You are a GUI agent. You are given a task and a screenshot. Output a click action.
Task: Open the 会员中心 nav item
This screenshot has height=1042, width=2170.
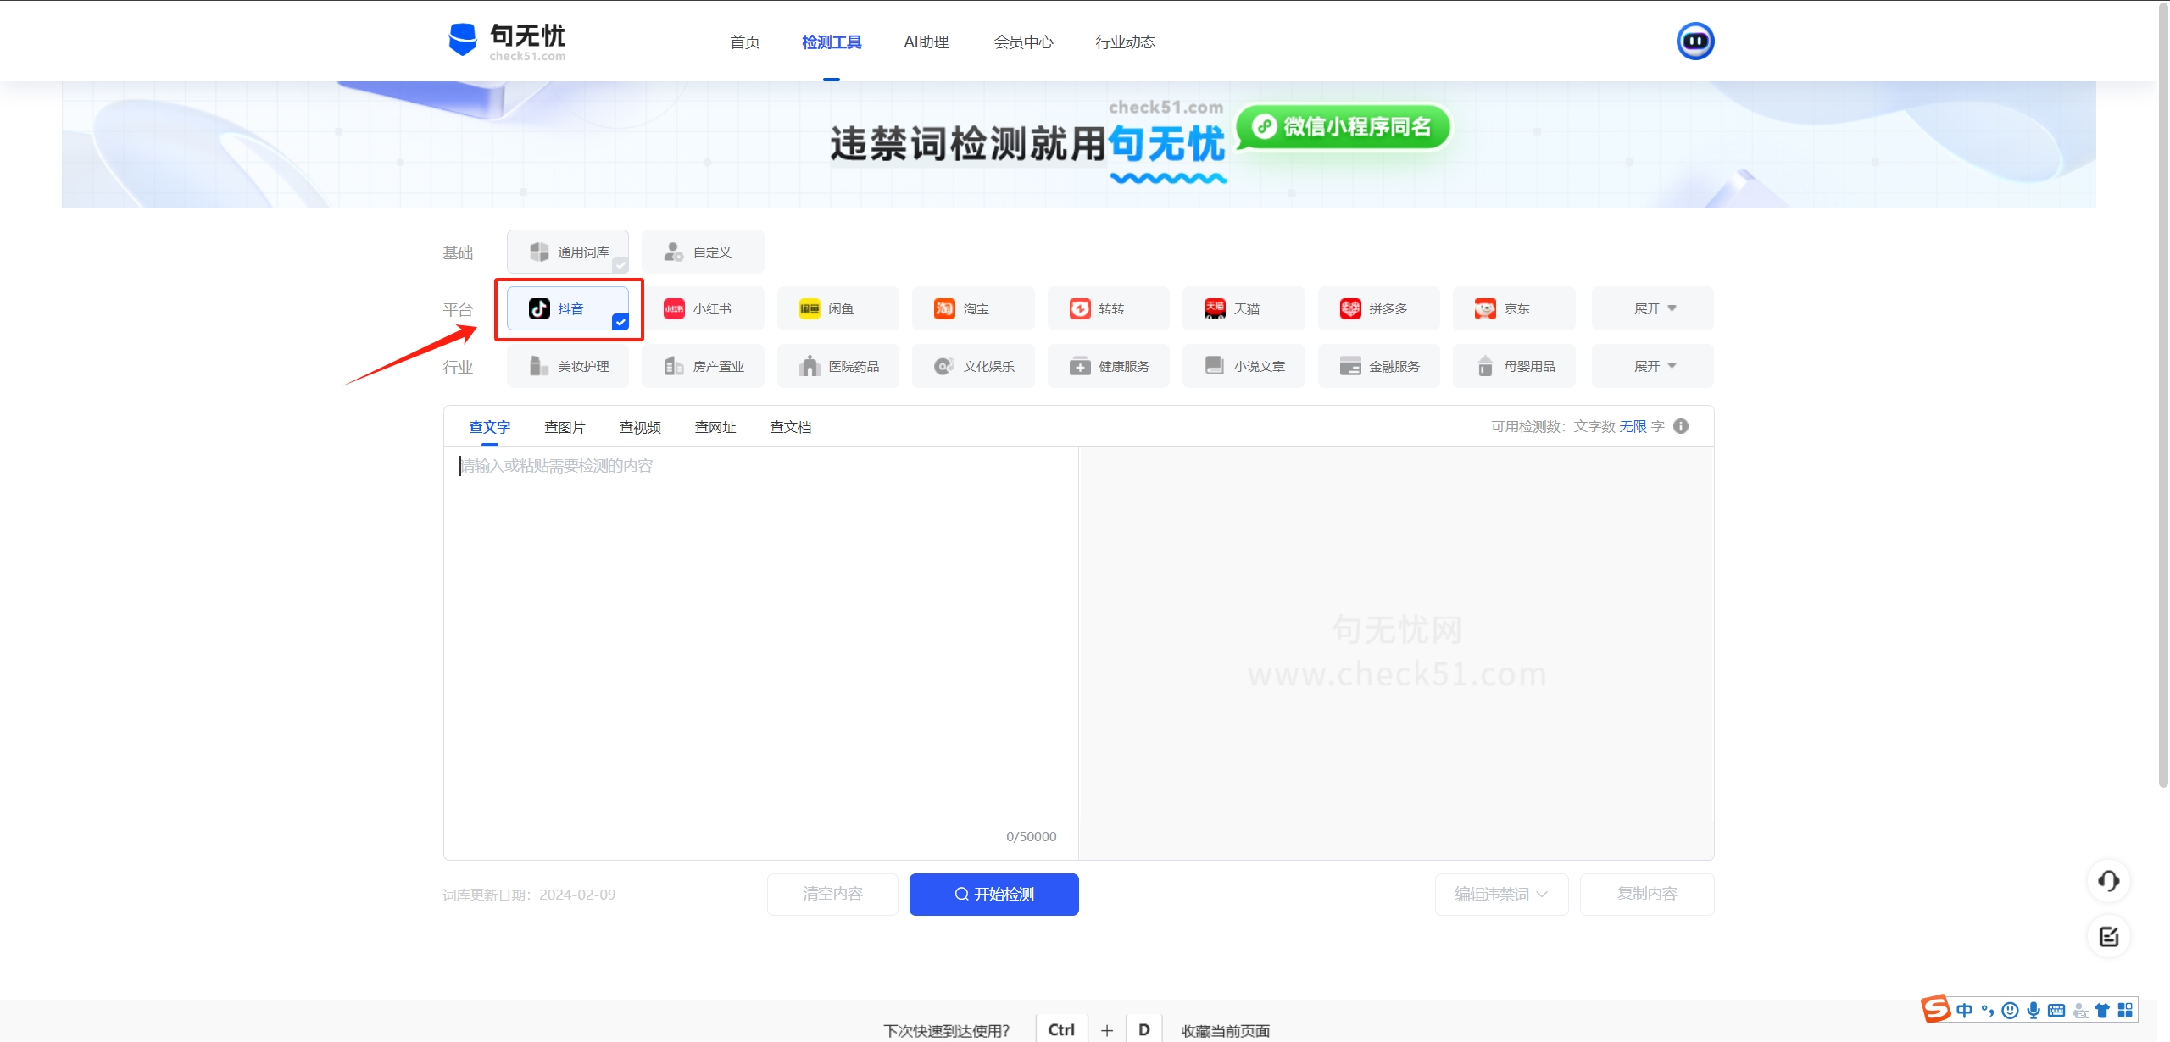coord(1023,42)
